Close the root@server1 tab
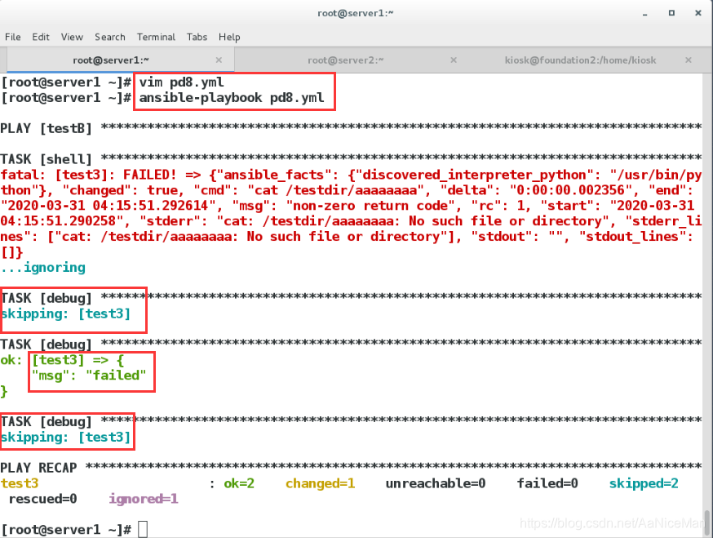Image resolution: width=713 pixels, height=538 pixels. [x=219, y=60]
